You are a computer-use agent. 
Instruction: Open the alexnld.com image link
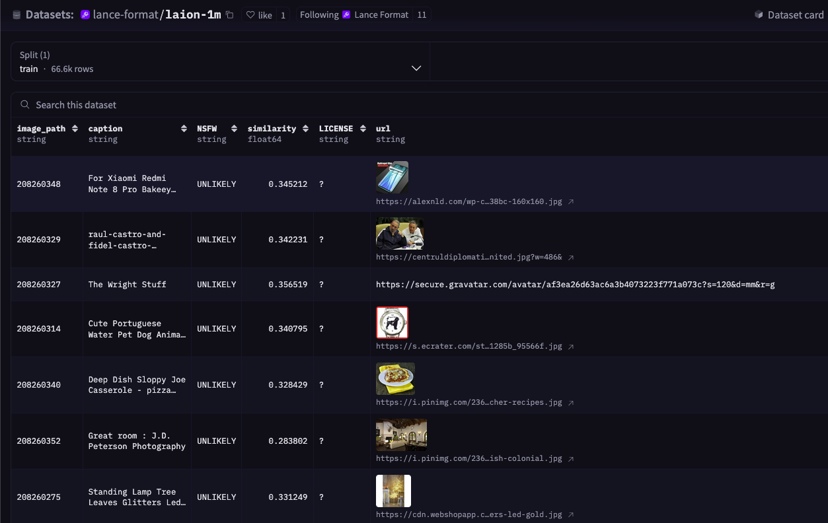[x=469, y=201]
